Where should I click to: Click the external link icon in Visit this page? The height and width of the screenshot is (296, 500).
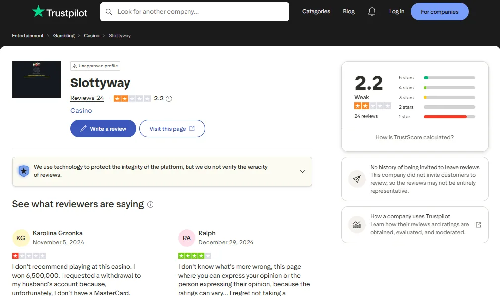pos(192,128)
